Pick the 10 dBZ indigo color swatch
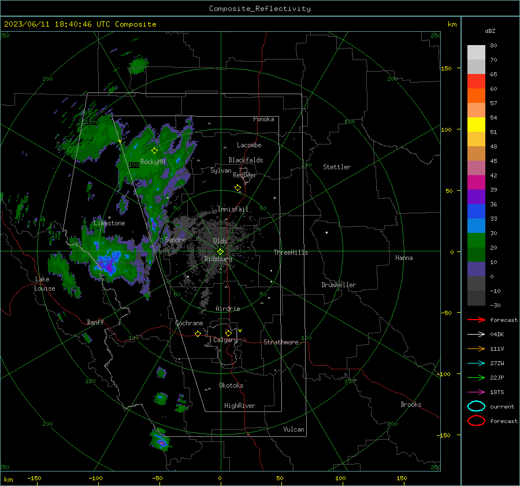 coord(476,269)
